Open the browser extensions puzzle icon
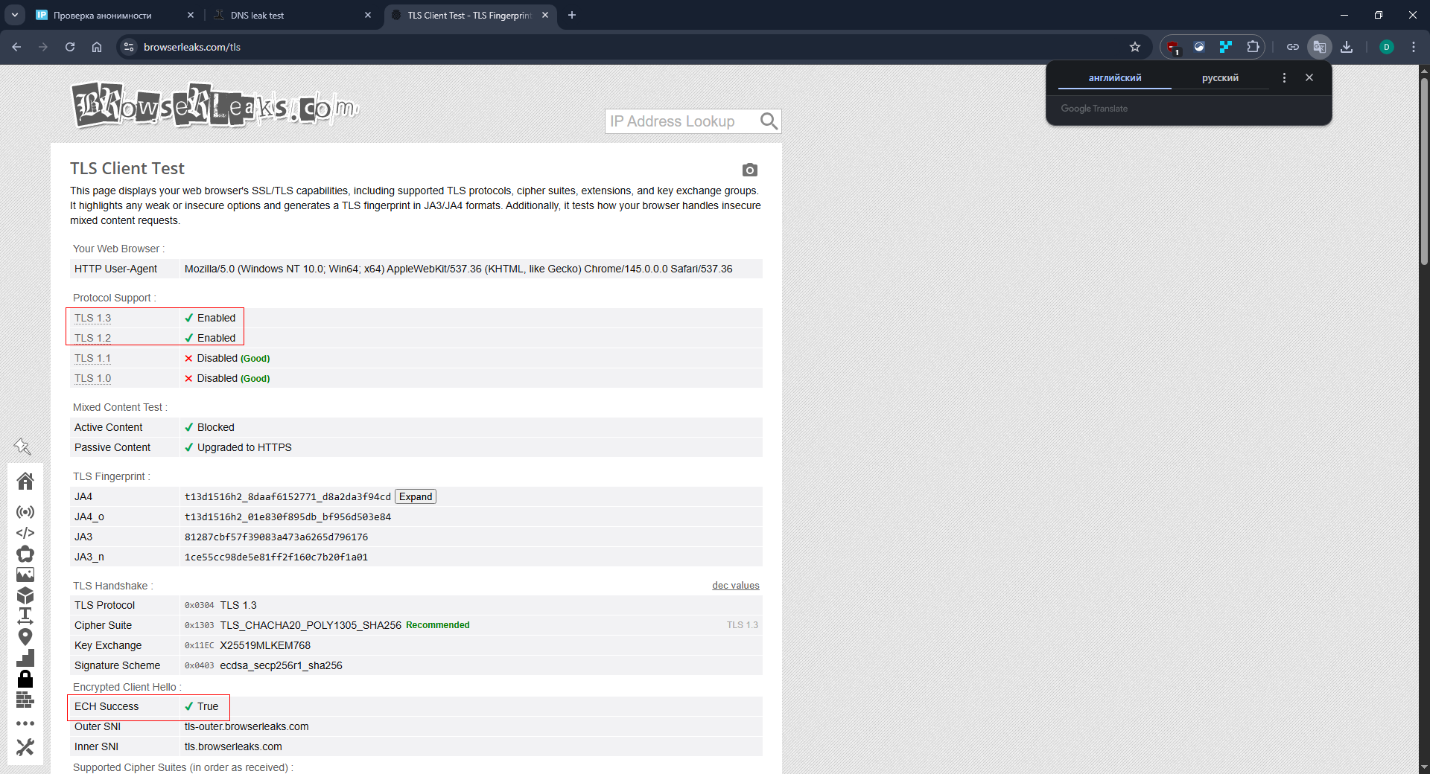This screenshot has height=774, width=1430. [x=1253, y=47]
